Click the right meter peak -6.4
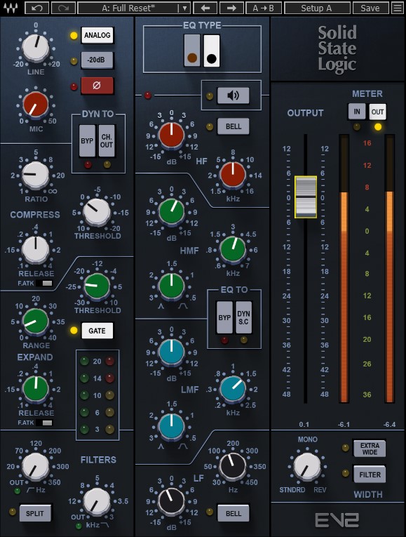This screenshot has width=406, height=537. [x=389, y=425]
